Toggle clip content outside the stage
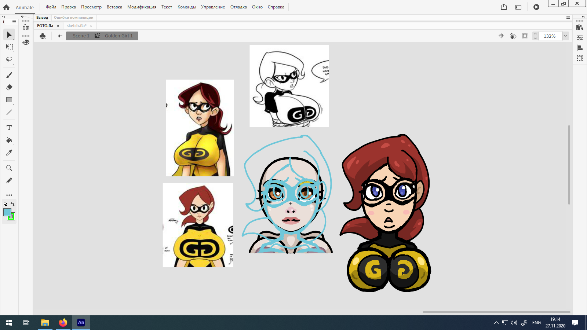The height and width of the screenshot is (330, 587). [x=525, y=36]
